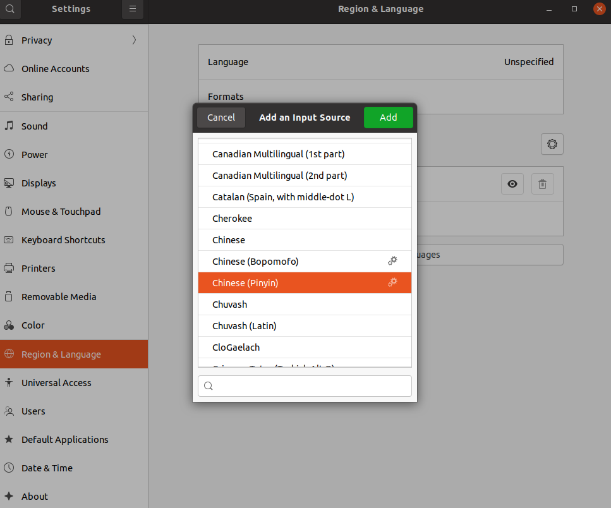Open the Settings hamburger menu

point(133,9)
